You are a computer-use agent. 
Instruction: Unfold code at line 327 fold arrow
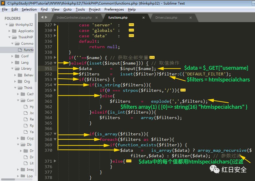(55, 25)
